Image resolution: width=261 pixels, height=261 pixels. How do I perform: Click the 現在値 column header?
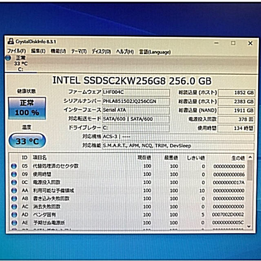pyautogui.click(x=144, y=158)
